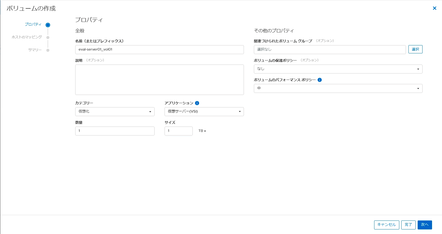Click the 選択 button for volume group

point(415,49)
